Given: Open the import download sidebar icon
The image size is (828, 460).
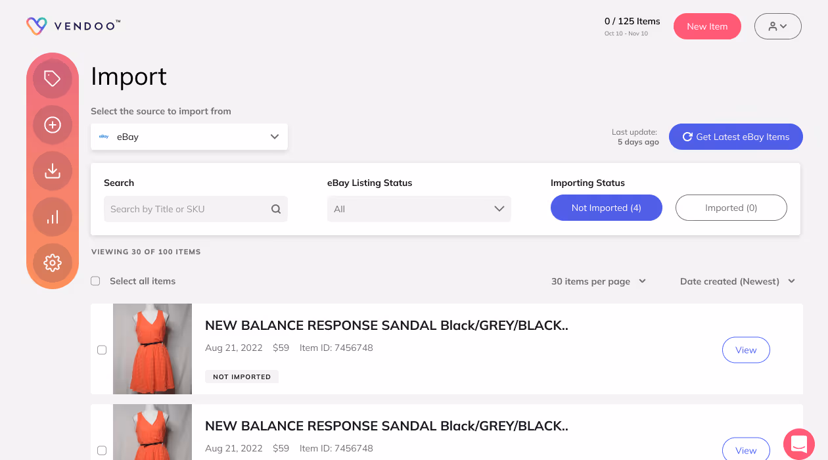Looking at the screenshot, I should (x=53, y=171).
